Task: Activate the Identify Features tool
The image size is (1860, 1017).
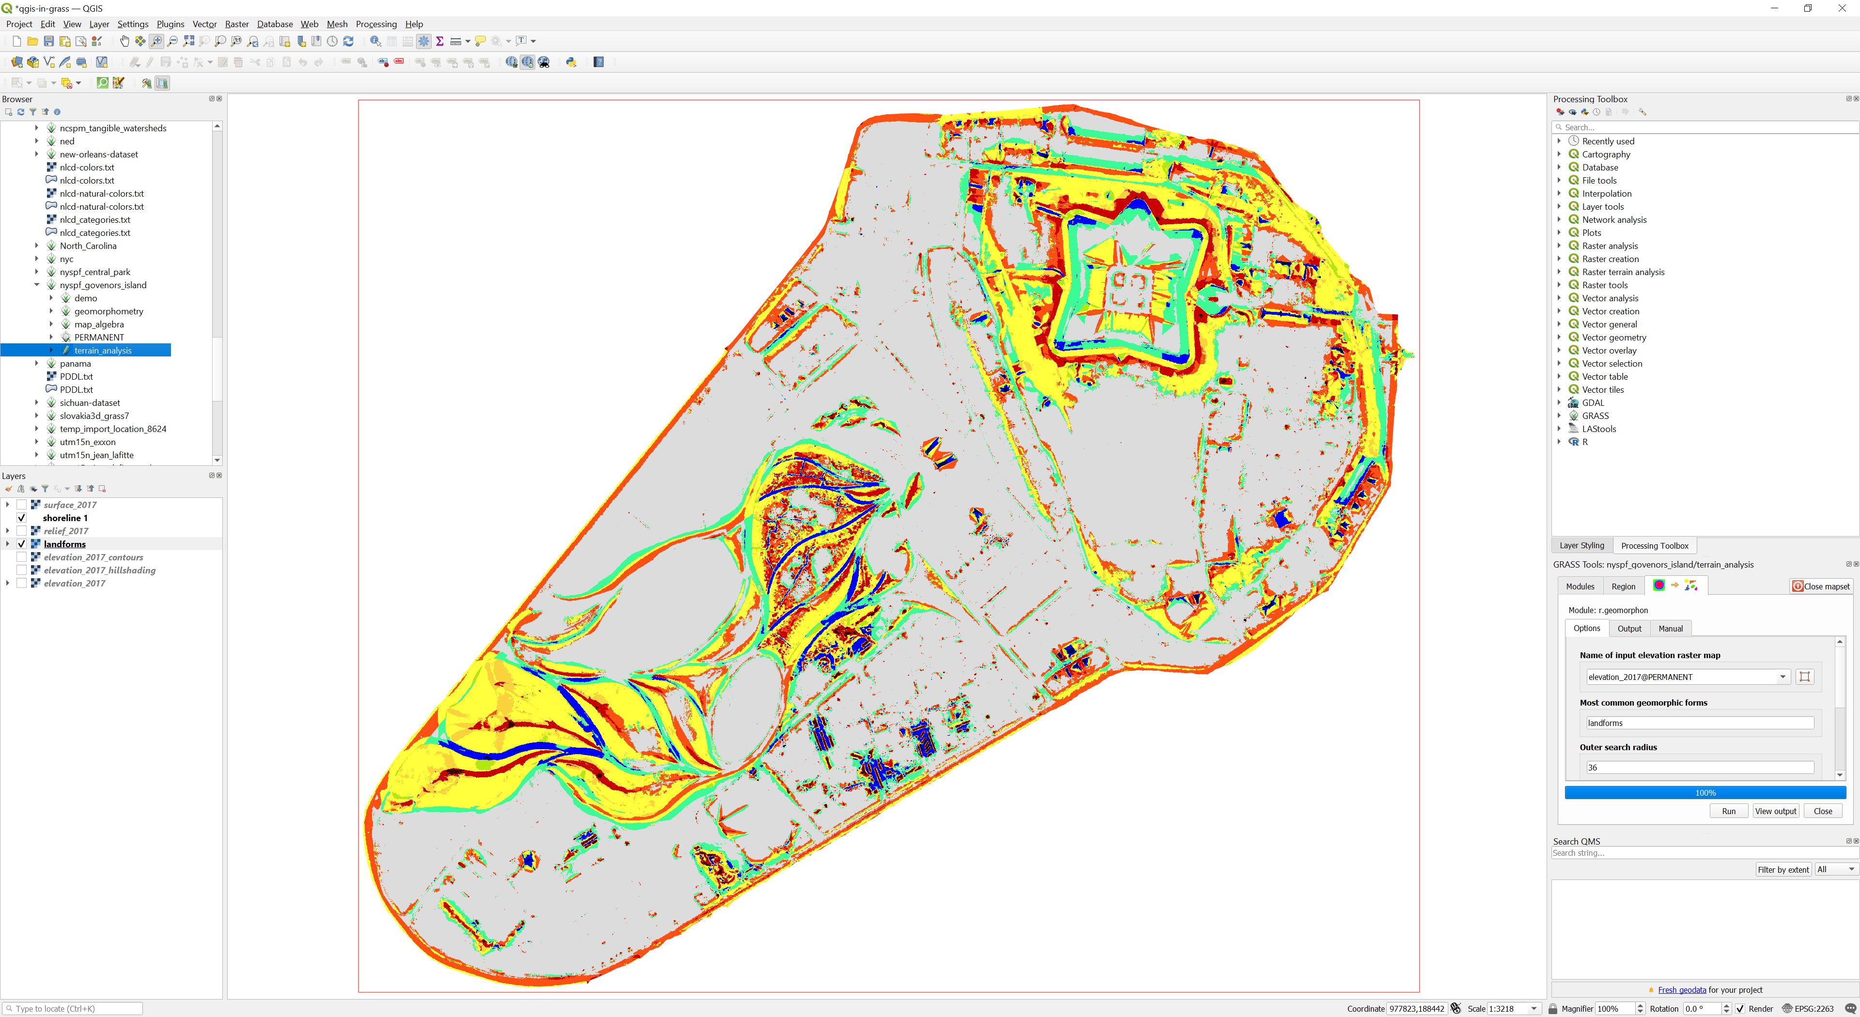Action: pos(375,41)
